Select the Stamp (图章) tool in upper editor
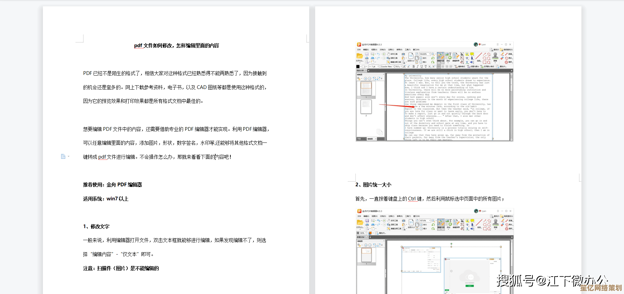The height and width of the screenshot is (294, 624). [x=495, y=56]
